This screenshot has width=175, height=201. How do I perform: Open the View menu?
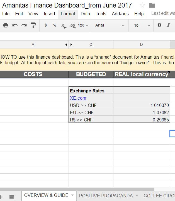(33, 14)
